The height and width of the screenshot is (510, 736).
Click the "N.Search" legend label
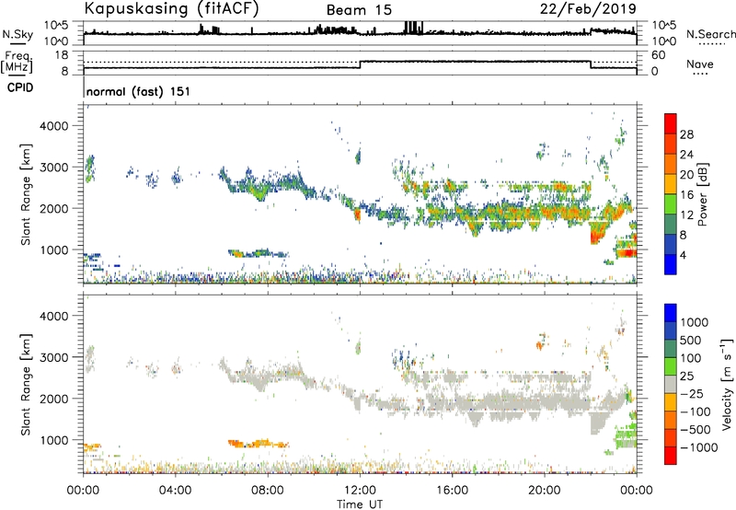pos(710,34)
